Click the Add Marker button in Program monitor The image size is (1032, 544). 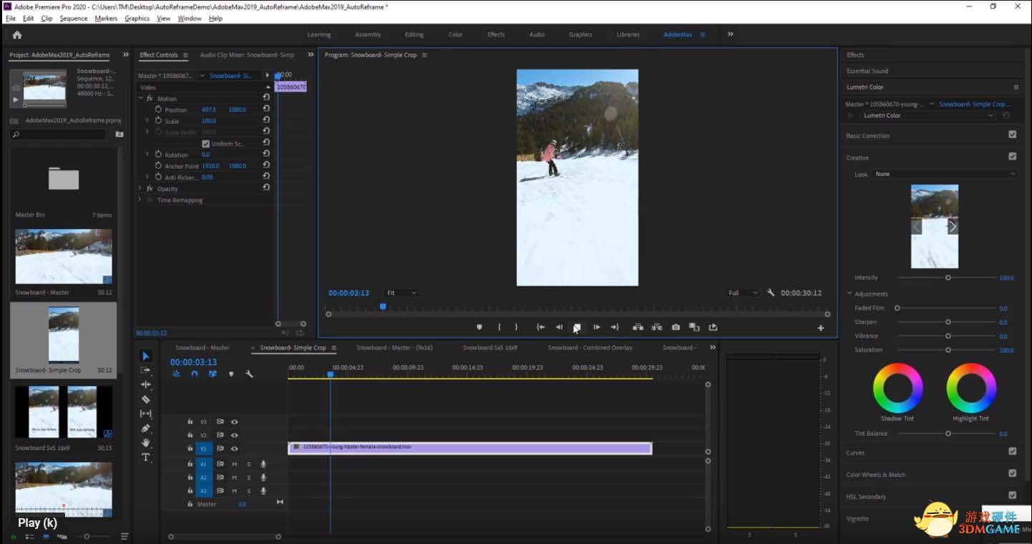(480, 327)
